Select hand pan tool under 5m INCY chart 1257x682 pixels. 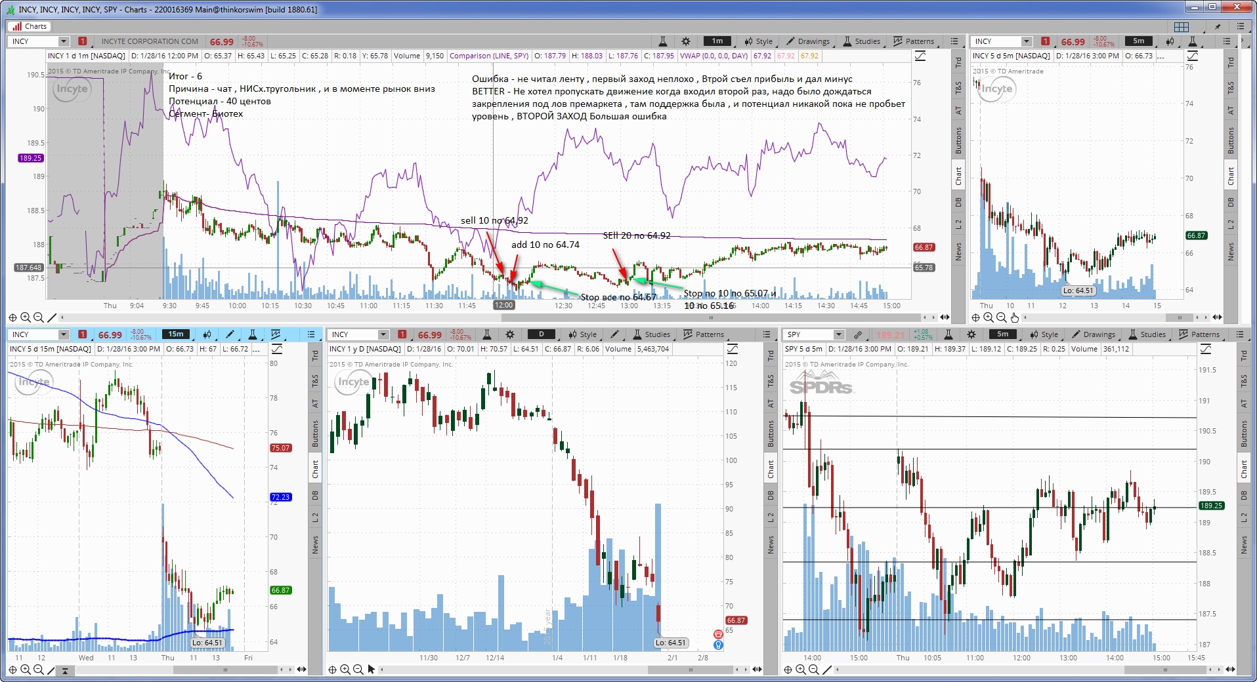1015,317
